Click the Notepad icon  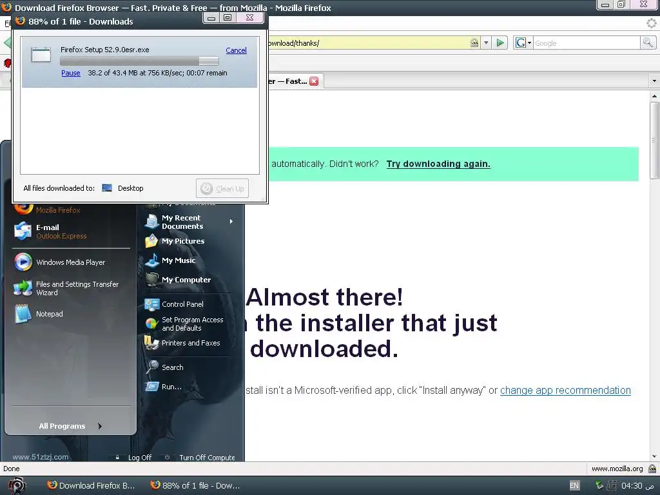click(23, 314)
